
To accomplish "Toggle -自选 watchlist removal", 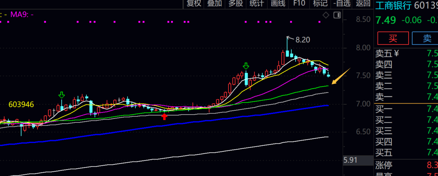I will 342,4.
